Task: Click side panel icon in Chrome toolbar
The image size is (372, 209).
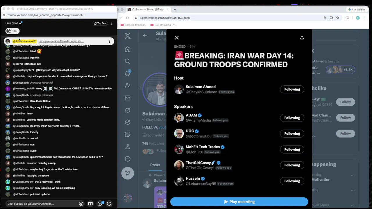Action: coord(347,18)
